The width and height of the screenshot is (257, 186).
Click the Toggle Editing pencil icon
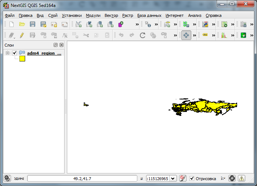[22, 35]
